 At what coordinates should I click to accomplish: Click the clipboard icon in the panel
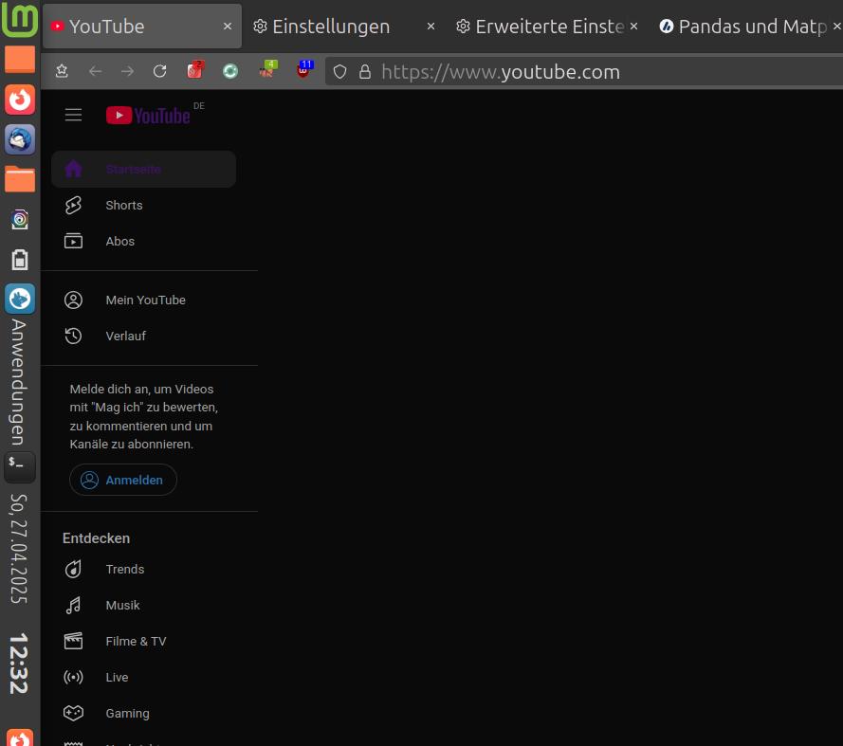tap(20, 260)
